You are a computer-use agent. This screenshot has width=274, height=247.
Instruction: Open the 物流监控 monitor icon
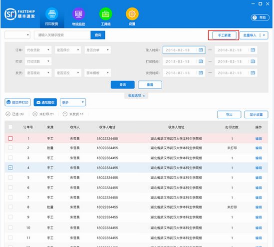79,14
